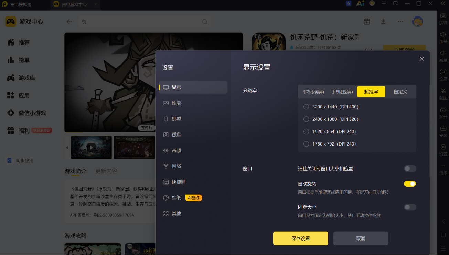Open the hamburger menu in title bar
Image resolution: width=449 pixels, height=255 pixels.
pyautogui.click(x=384, y=3)
